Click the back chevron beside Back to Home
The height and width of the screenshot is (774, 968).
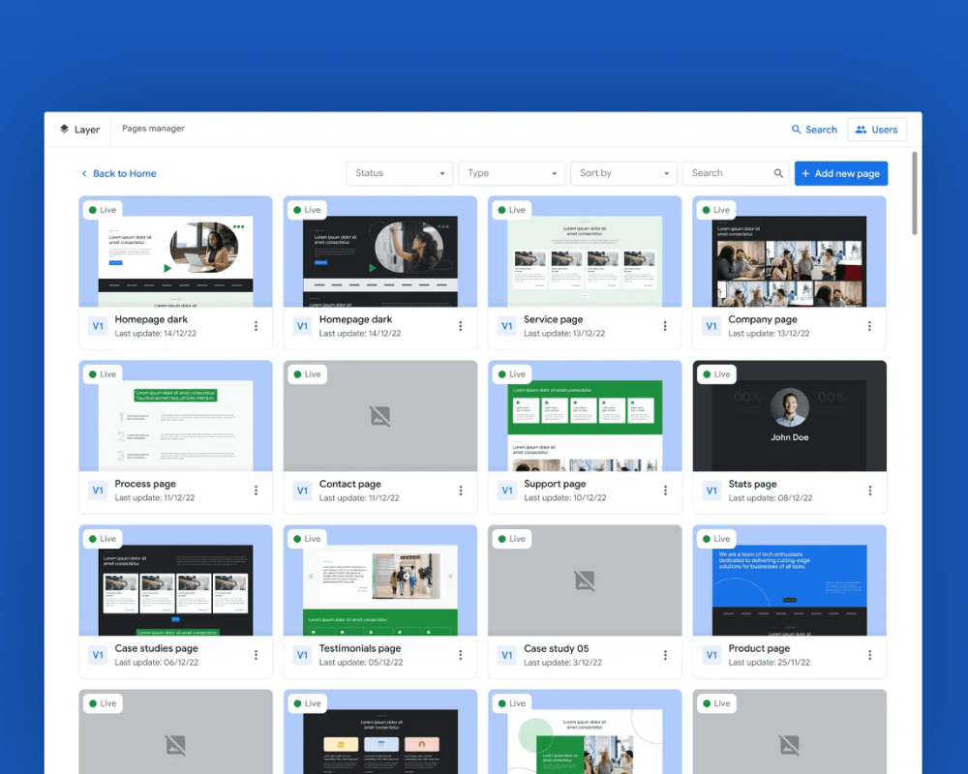84,173
